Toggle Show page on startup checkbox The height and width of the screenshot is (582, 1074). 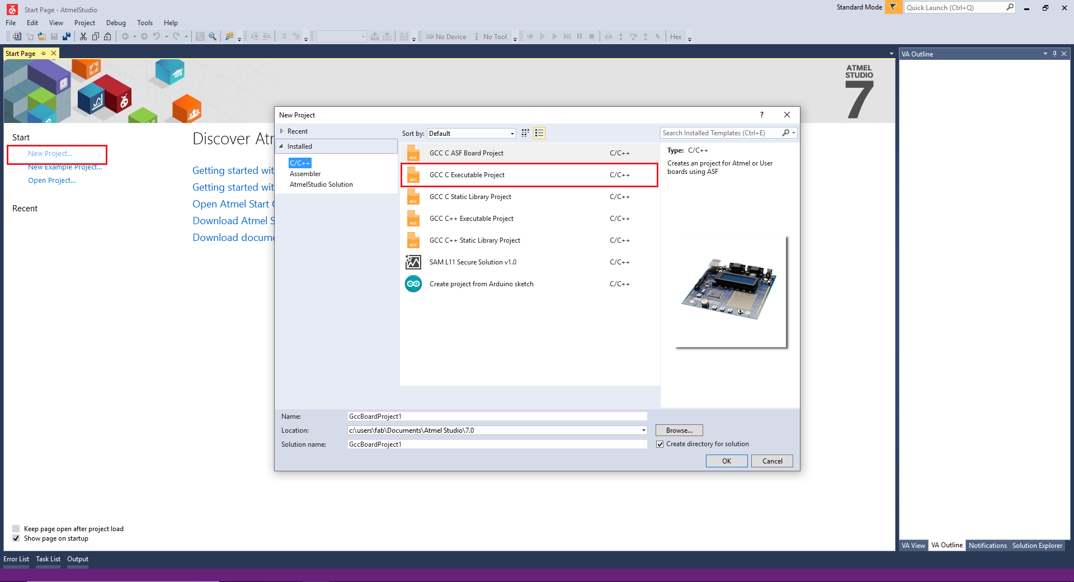pyautogui.click(x=16, y=538)
